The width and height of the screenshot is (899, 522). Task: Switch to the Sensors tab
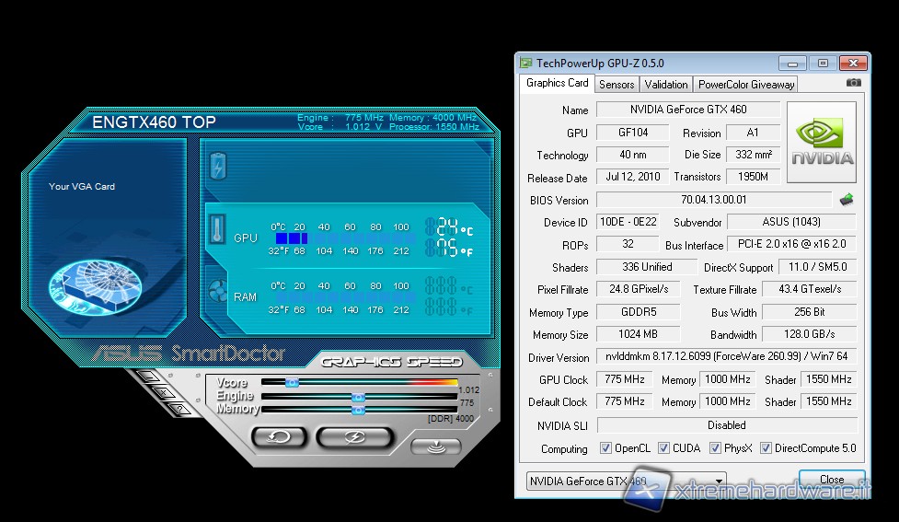pyautogui.click(x=617, y=84)
